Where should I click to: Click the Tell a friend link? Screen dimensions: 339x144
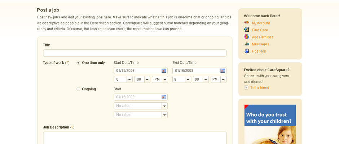[x=260, y=87]
